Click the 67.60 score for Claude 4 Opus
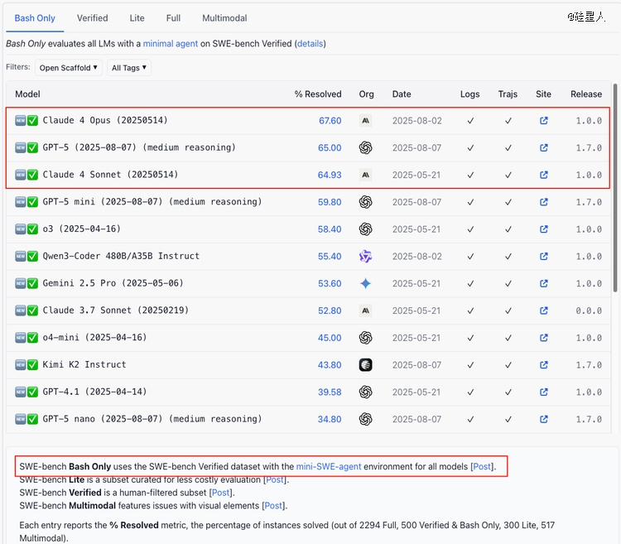This screenshot has width=621, height=544. pyautogui.click(x=330, y=121)
